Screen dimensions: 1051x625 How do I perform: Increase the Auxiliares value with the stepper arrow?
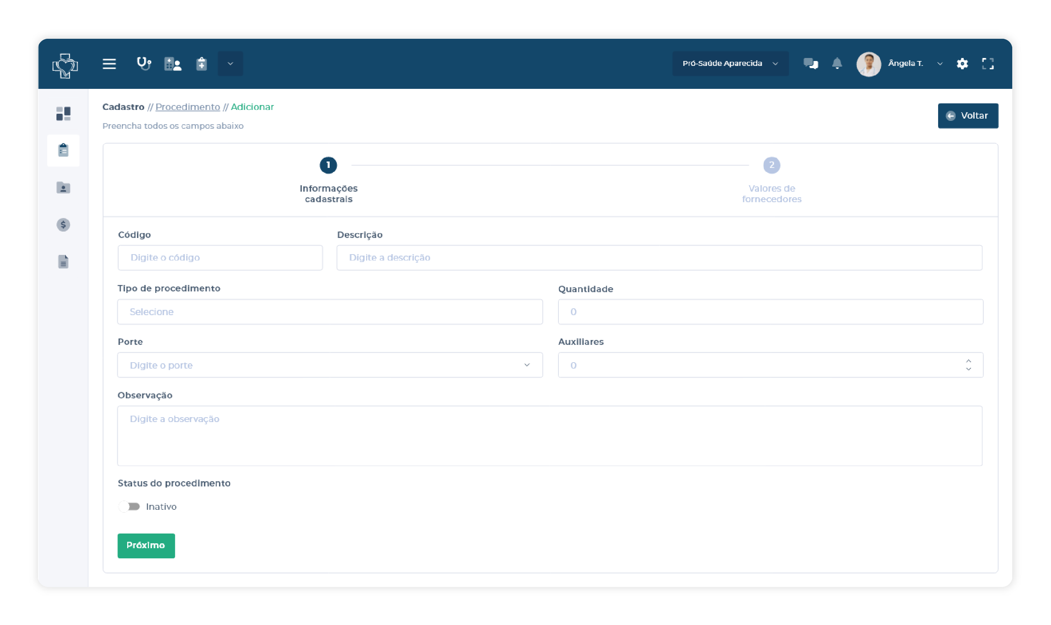pos(968,361)
